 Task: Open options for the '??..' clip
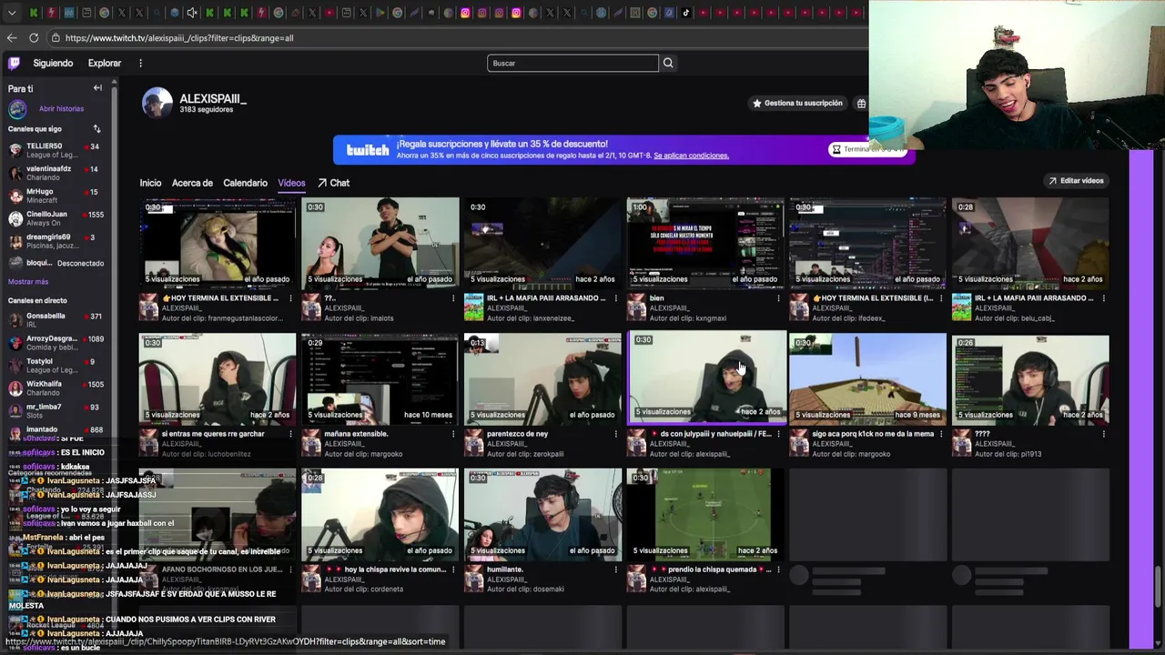[453, 298]
